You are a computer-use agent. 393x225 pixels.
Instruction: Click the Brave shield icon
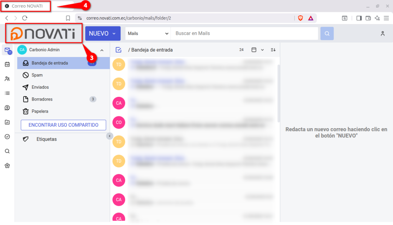click(x=301, y=18)
